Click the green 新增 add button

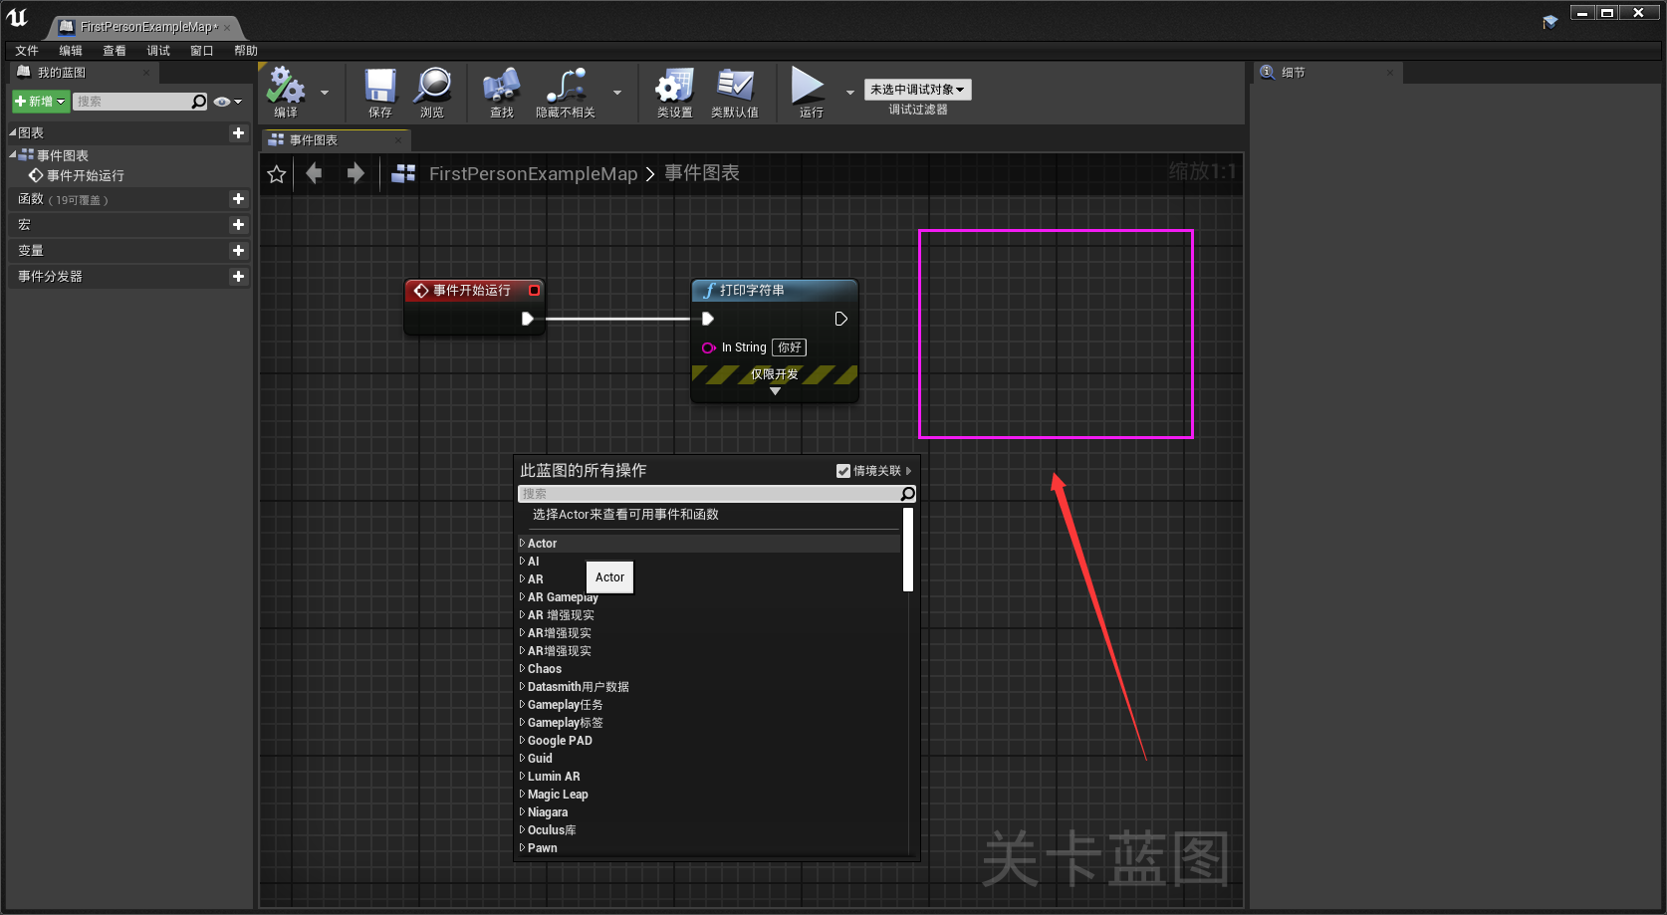point(41,102)
